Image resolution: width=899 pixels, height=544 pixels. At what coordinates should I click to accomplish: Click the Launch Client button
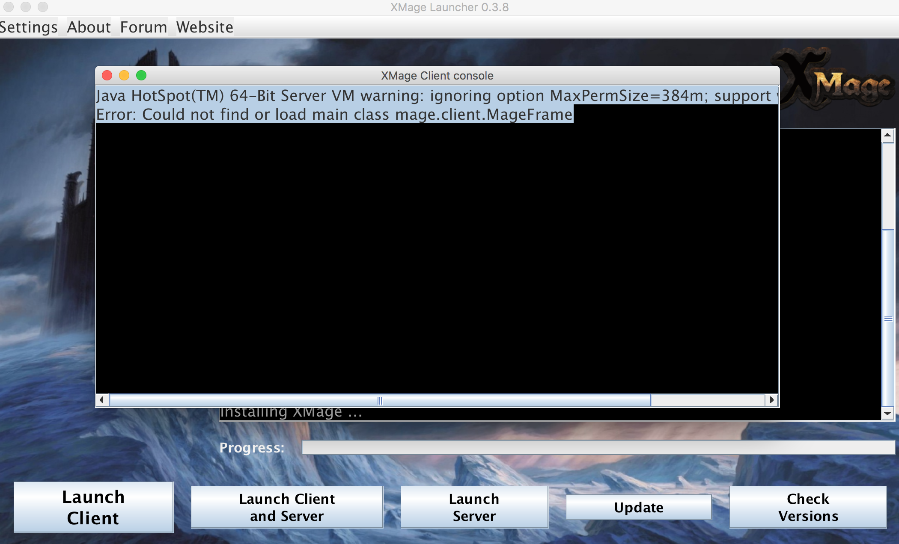[93, 507]
